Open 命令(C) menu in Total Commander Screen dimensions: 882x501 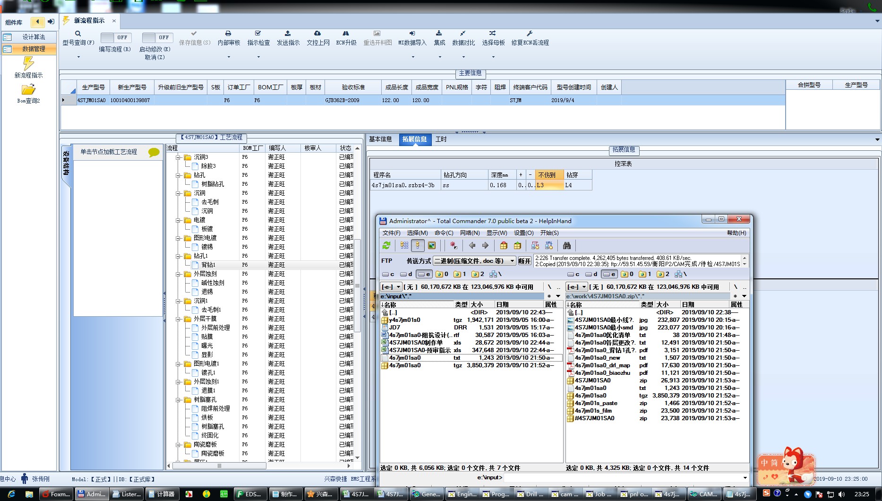click(x=444, y=233)
